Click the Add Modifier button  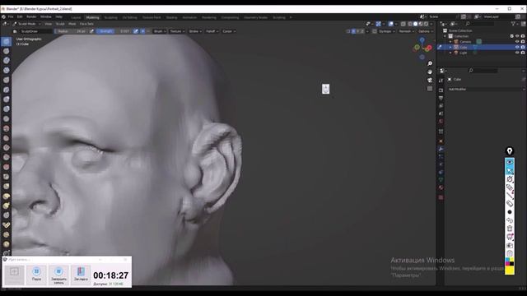[485, 90]
